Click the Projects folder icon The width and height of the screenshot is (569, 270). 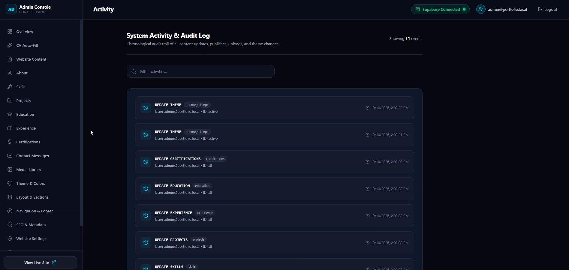coord(10,100)
